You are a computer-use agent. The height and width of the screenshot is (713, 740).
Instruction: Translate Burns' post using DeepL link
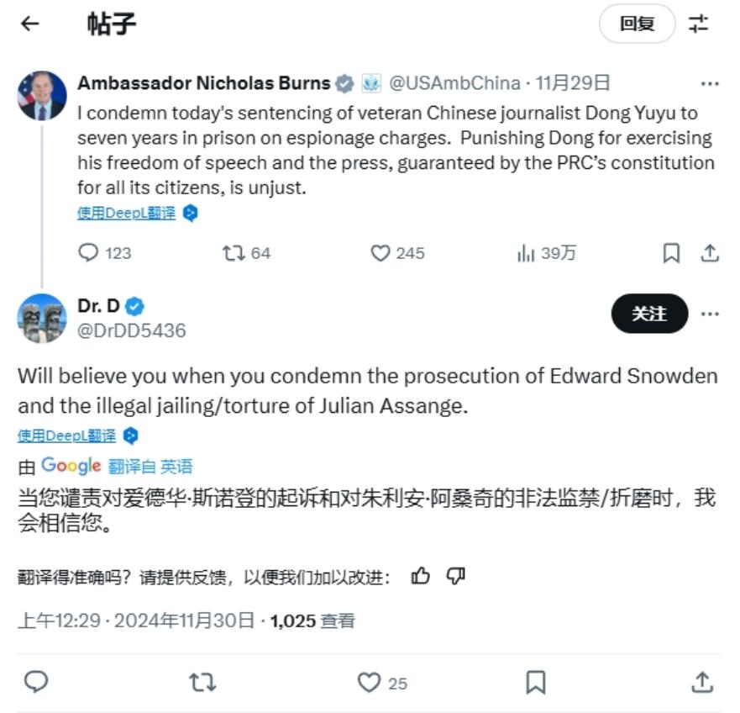(x=127, y=213)
